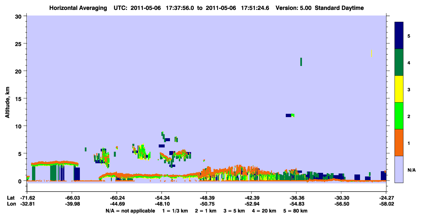Click longitude value -56.50
Screen dimensions: 429x220
click(x=341, y=204)
